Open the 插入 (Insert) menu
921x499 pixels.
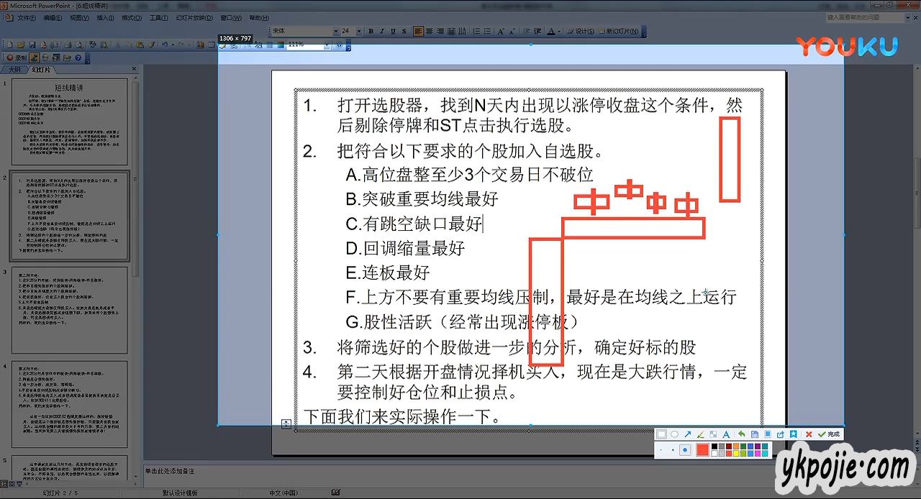pyautogui.click(x=105, y=17)
